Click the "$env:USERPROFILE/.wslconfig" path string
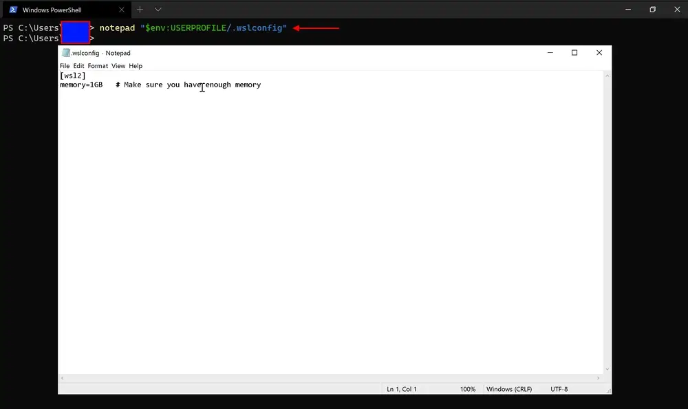The image size is (688, 409). tap(213, 28)
